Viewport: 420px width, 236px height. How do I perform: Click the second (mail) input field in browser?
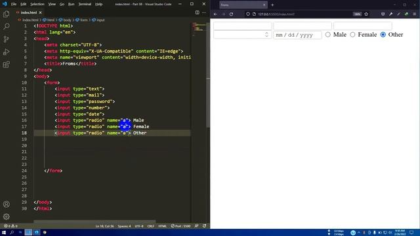coord(303,26)
